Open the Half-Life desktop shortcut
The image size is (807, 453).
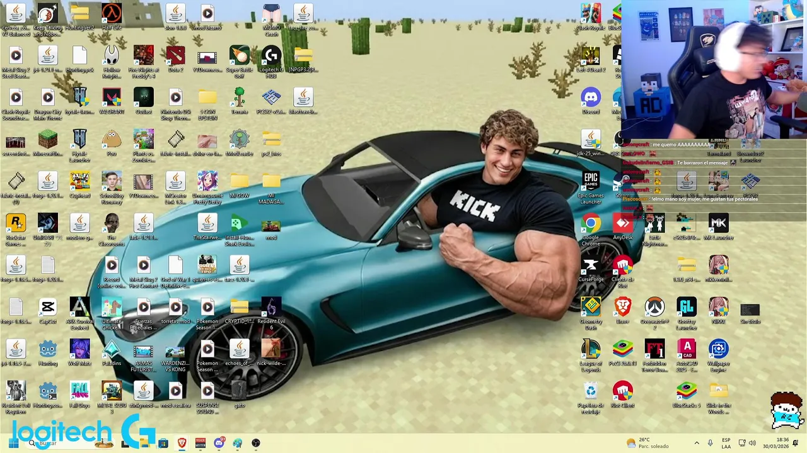(112, 14)
